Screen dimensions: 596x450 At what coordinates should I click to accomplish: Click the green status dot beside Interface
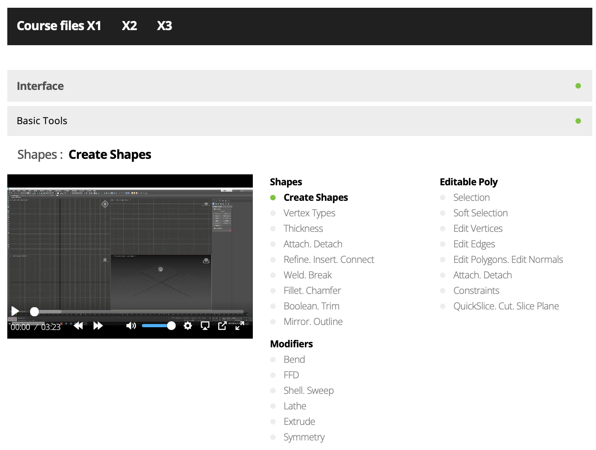[x=578, y=85]
